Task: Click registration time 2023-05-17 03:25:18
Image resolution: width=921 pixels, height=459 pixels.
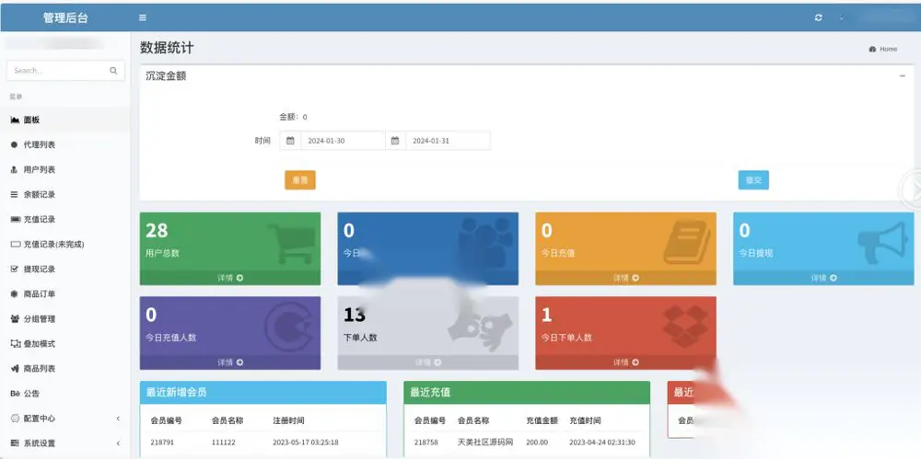Action: 306,442
